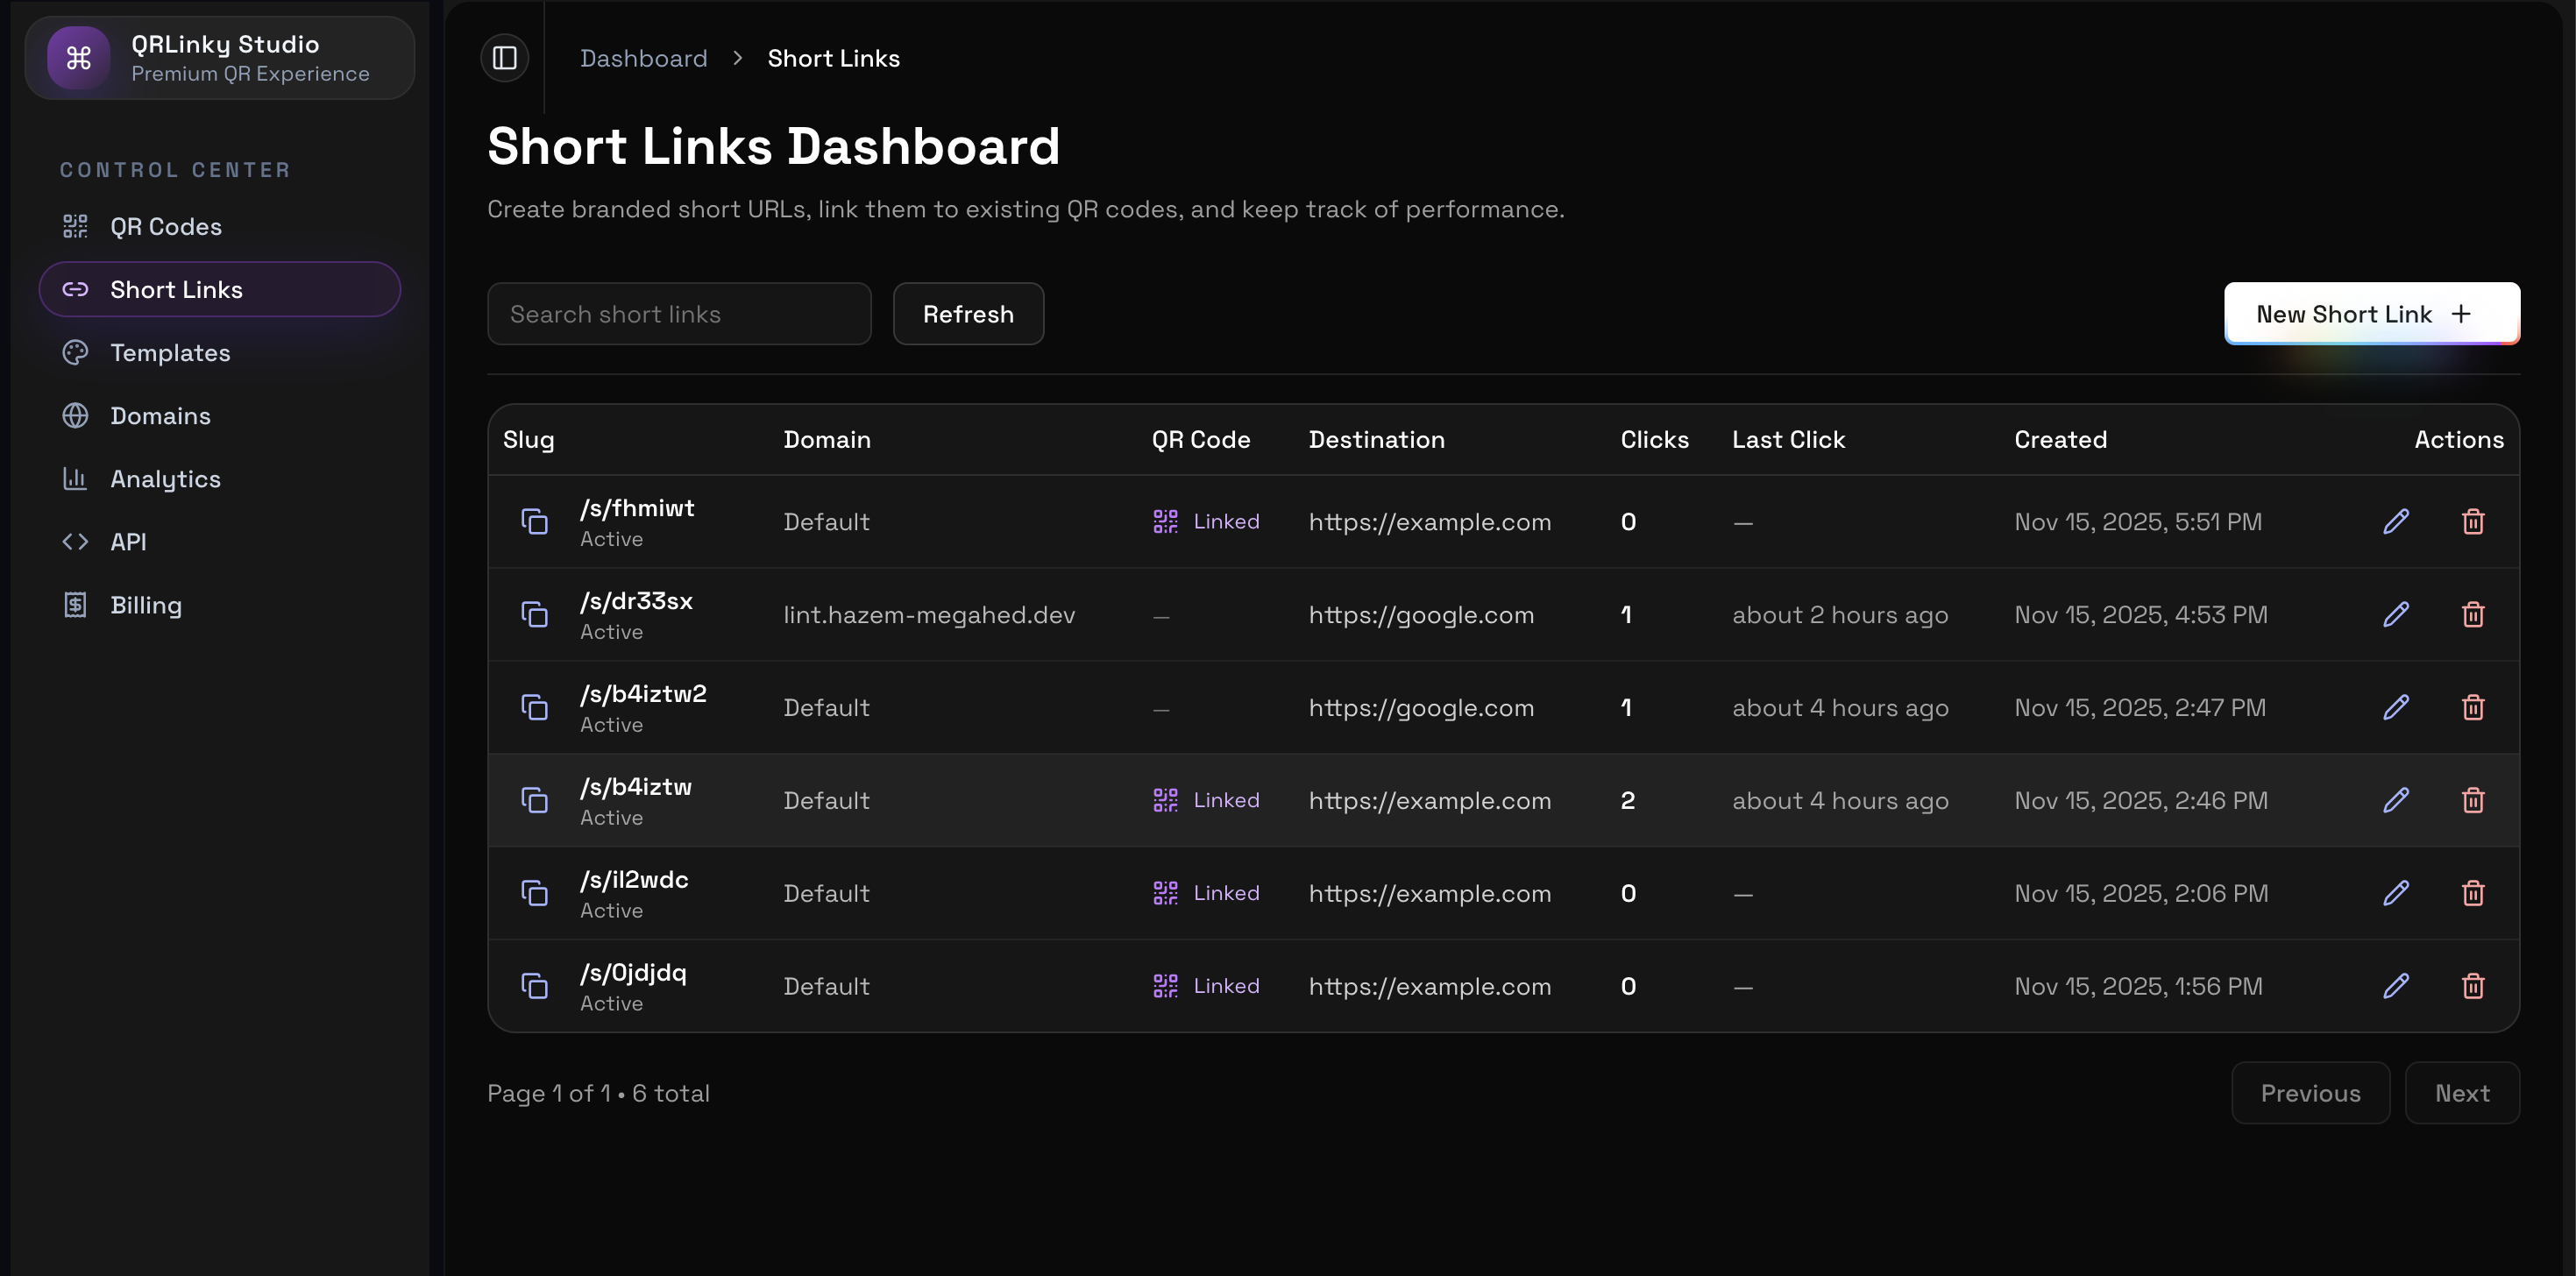Go to the Next page
This screenshot has height=1276, width=2576.
(2461, 1092)
